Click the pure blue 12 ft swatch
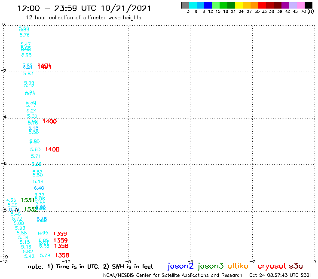318x279 pixels. [208, 5]
